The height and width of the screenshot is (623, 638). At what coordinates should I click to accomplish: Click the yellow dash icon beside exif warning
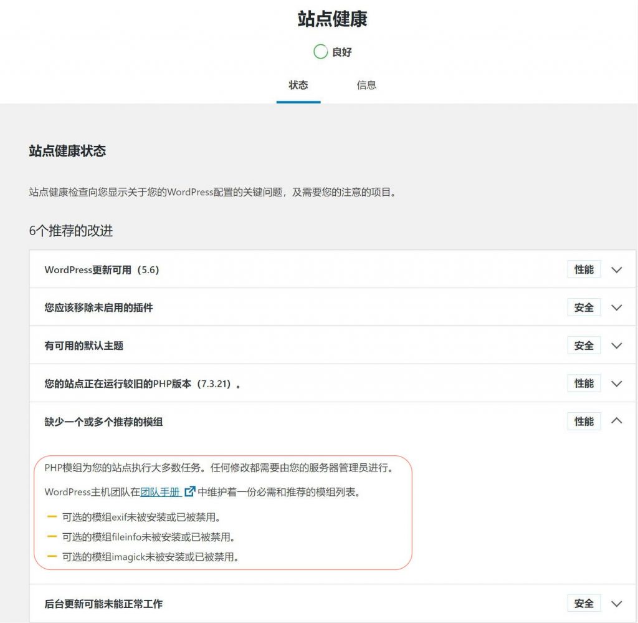click(52, 517)
